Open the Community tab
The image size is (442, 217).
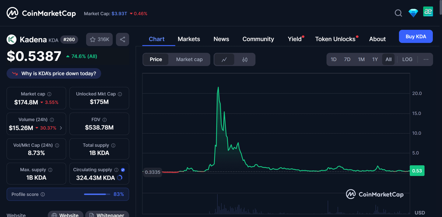[x=258, y=39]
